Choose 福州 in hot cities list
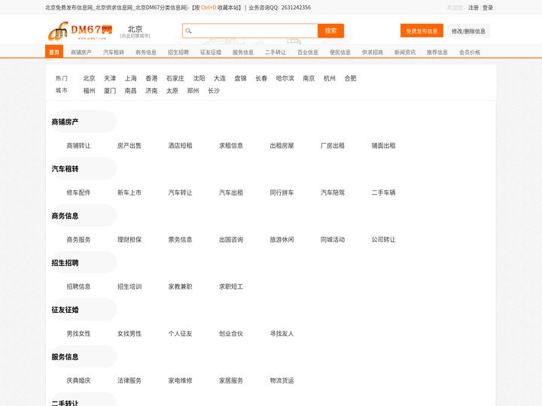 [89, 91]
